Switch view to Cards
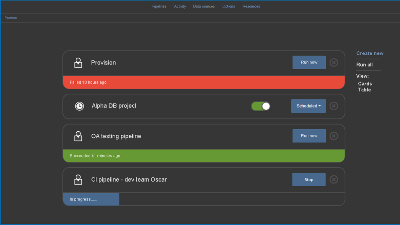Image resolution: width=400 pixels, height=225 pixels. [365, 83]
